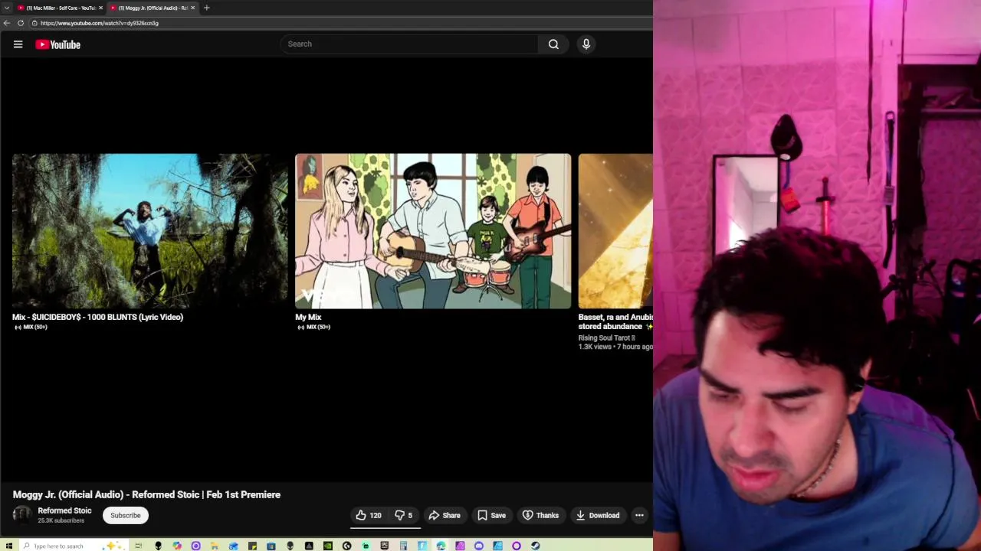Open the My Mix thumbnail
Viewport: 981px width, 551px height.
(433, 231)
